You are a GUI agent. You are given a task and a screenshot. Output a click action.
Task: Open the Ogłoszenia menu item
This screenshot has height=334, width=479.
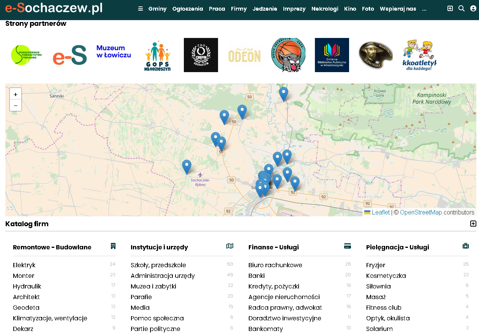click(x=188, y=9)
